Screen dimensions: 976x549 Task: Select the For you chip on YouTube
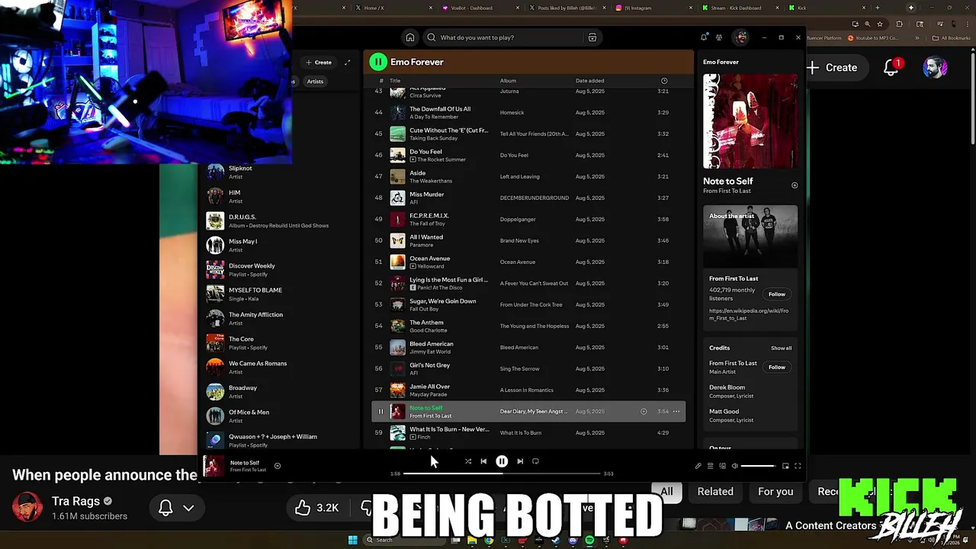point(775,492)
